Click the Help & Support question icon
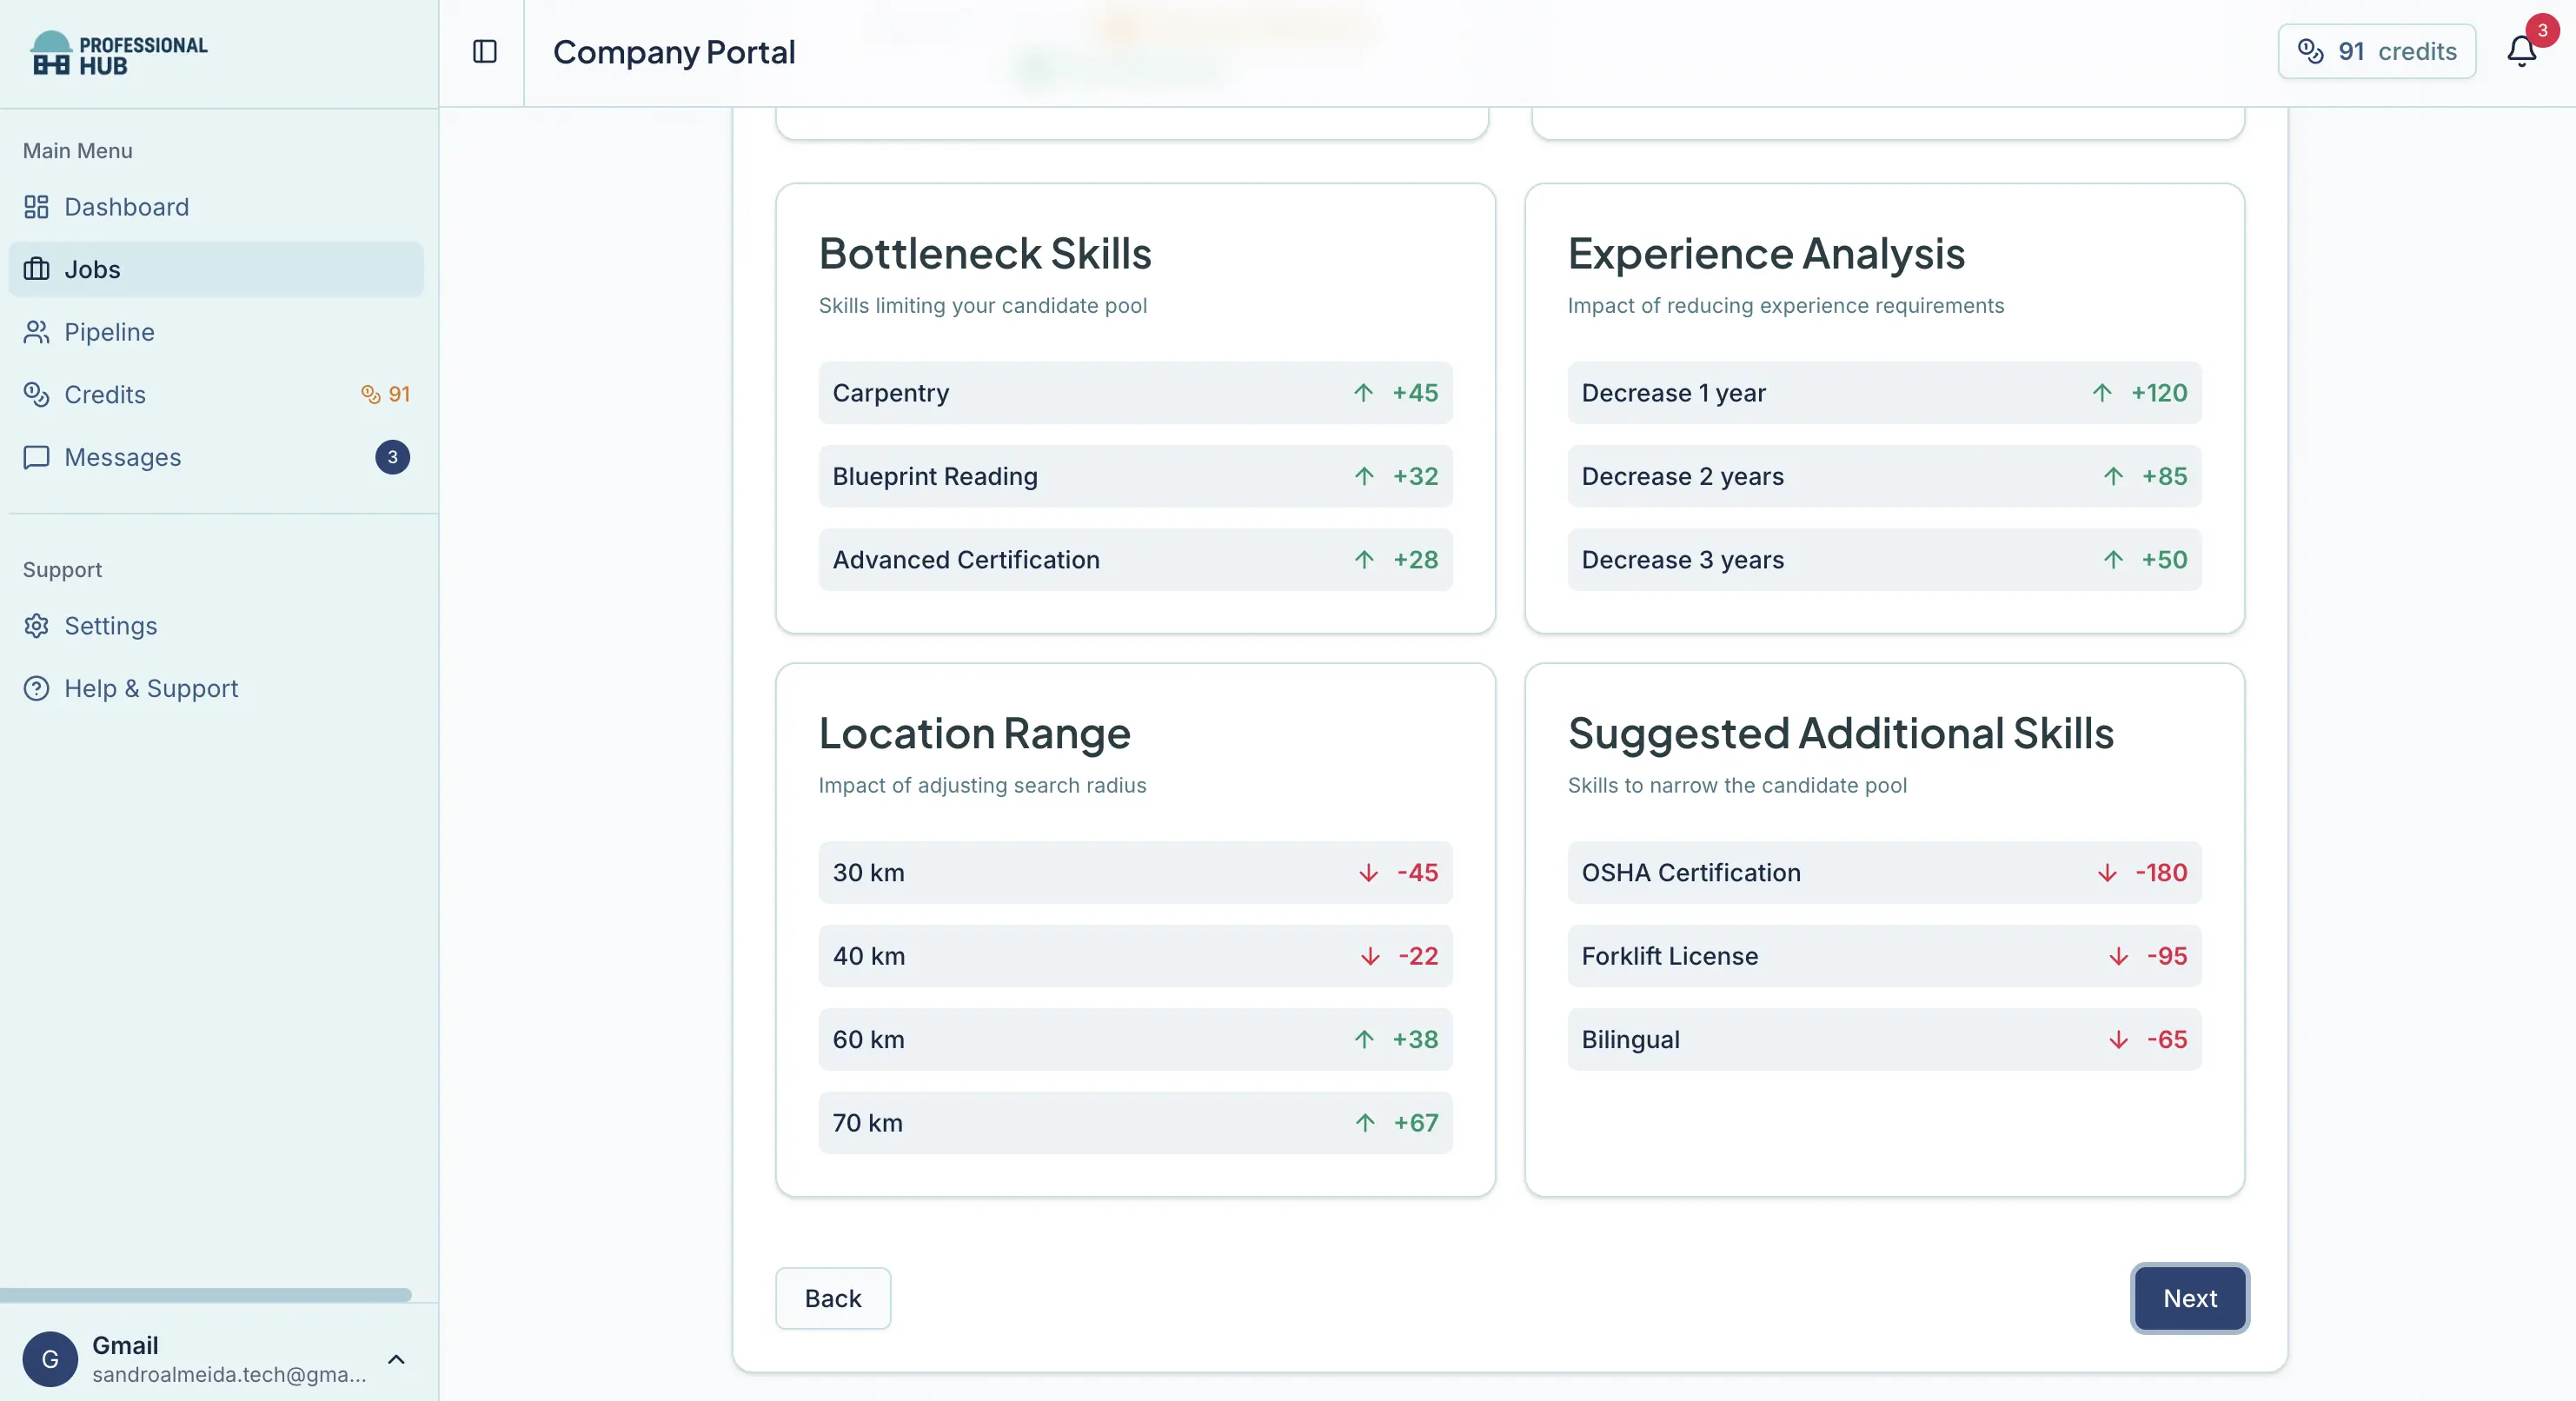Screen dimensions: 2576x1401 click(36, 688)
